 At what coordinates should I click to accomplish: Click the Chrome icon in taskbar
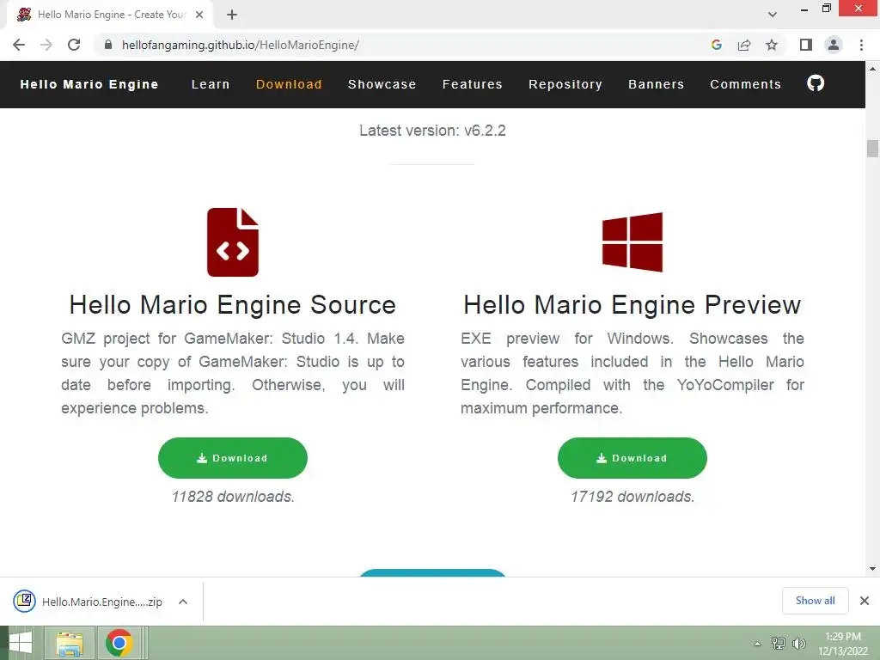[119, 643]
